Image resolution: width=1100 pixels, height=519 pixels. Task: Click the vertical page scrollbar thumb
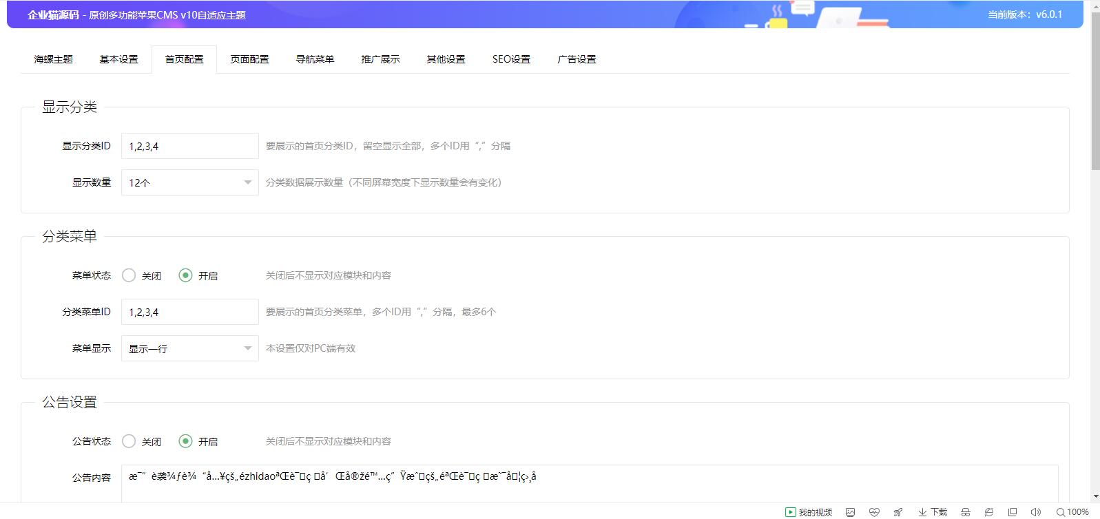pyautogui.click(x=1095, y=89)
